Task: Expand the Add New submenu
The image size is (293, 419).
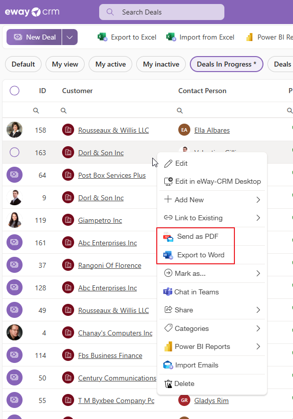Action: [x=212, y=200]
